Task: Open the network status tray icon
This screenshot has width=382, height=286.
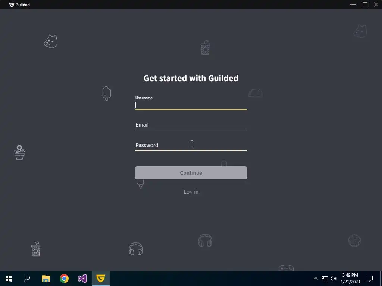Action: point(325,279)
